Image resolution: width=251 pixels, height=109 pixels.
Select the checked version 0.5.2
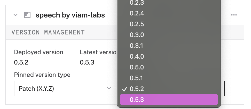(169, 89)
